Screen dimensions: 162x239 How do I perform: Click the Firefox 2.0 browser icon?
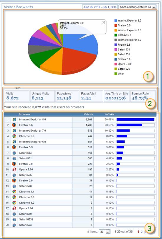[14, 180]
